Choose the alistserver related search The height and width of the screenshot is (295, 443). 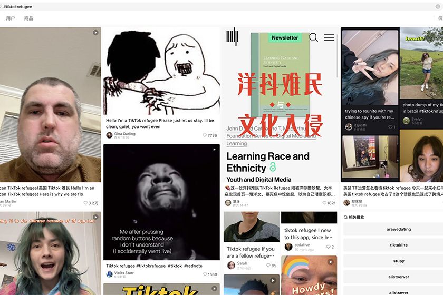[399, 277]
